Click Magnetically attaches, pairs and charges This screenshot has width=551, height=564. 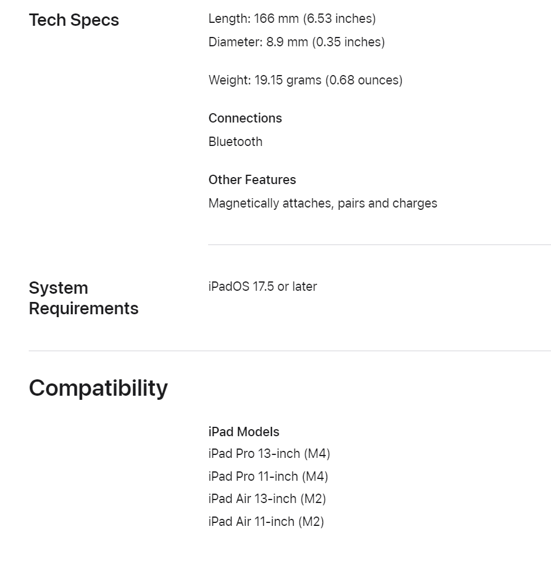tap(323, 203)
